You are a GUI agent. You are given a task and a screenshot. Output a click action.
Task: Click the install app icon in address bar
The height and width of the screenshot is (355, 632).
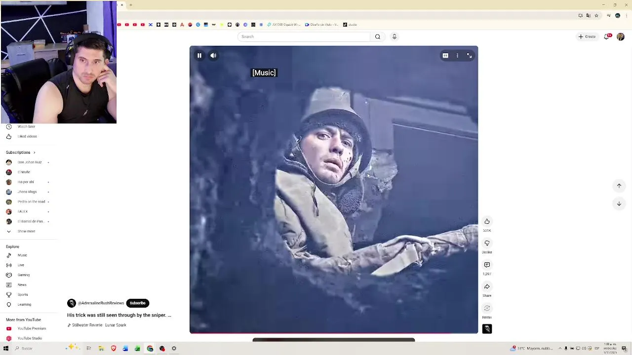[581, 15]
